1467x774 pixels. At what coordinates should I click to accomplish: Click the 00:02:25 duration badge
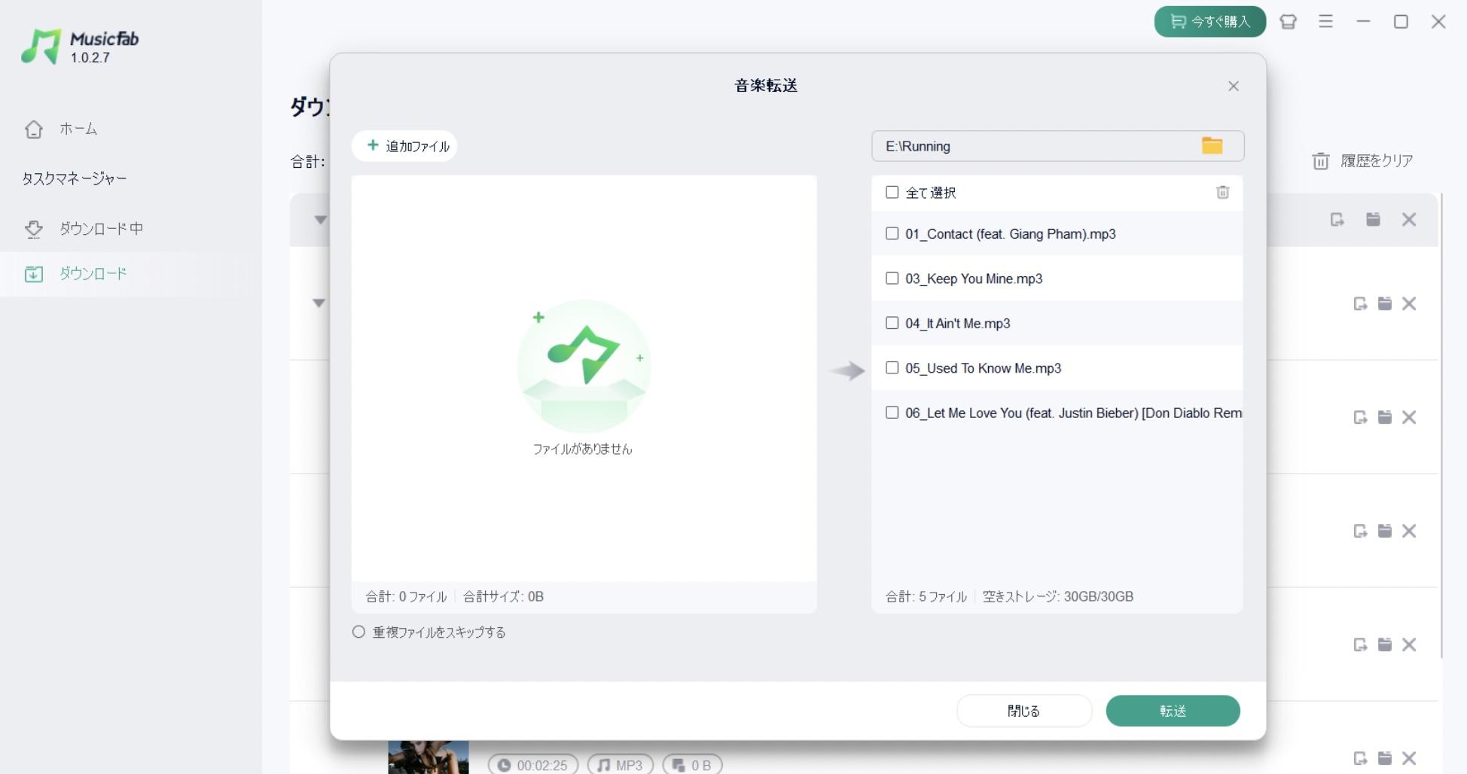(x=532, y=765)
